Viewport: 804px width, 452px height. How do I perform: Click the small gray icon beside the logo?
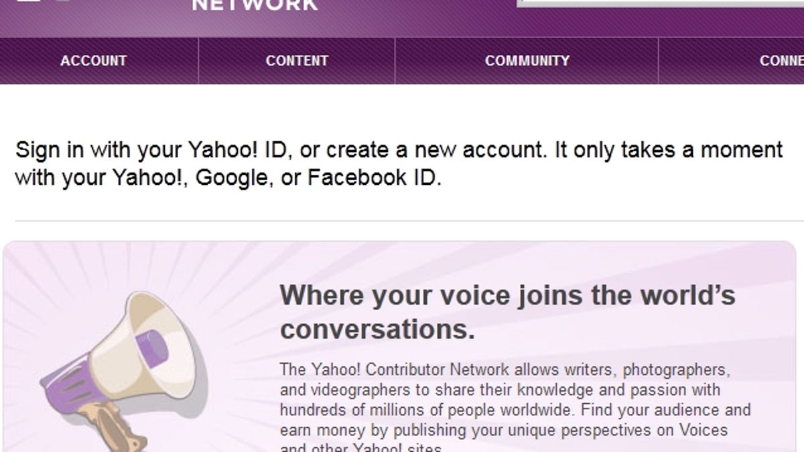(x=62, y=2)
